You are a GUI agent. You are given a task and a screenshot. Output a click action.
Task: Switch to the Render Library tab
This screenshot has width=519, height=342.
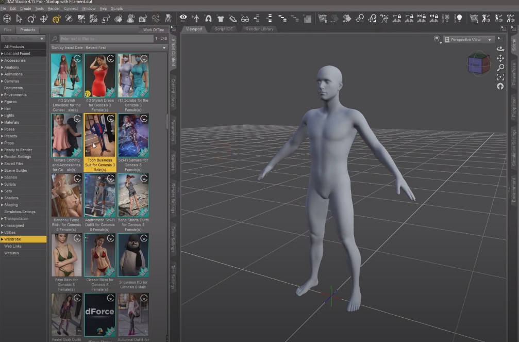pyautogui.click(x=259, y=29)
